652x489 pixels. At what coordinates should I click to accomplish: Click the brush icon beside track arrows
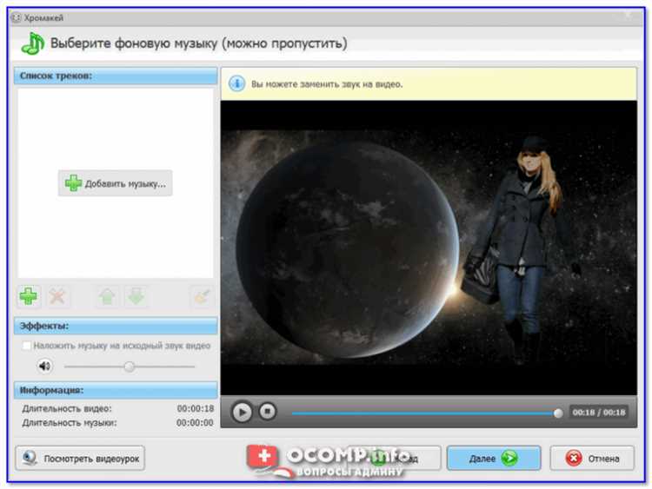[202, 296]
